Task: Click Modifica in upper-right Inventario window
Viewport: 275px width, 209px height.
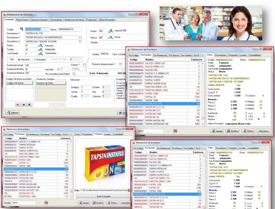Action: point(232,131)
